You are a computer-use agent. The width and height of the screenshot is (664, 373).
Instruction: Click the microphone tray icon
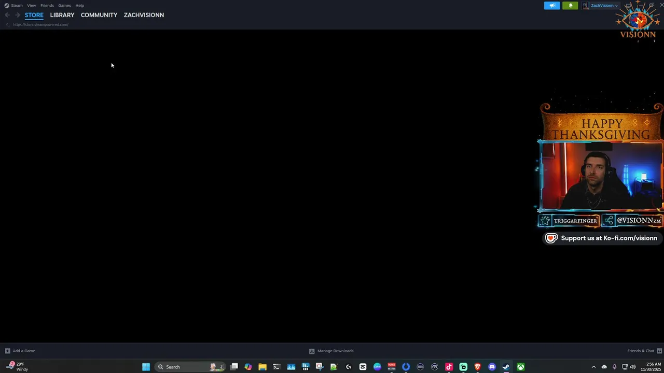tap(614, 367)
